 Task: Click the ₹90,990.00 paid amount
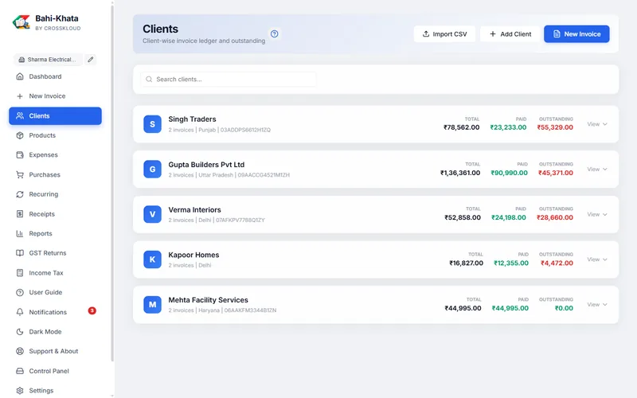509,173
